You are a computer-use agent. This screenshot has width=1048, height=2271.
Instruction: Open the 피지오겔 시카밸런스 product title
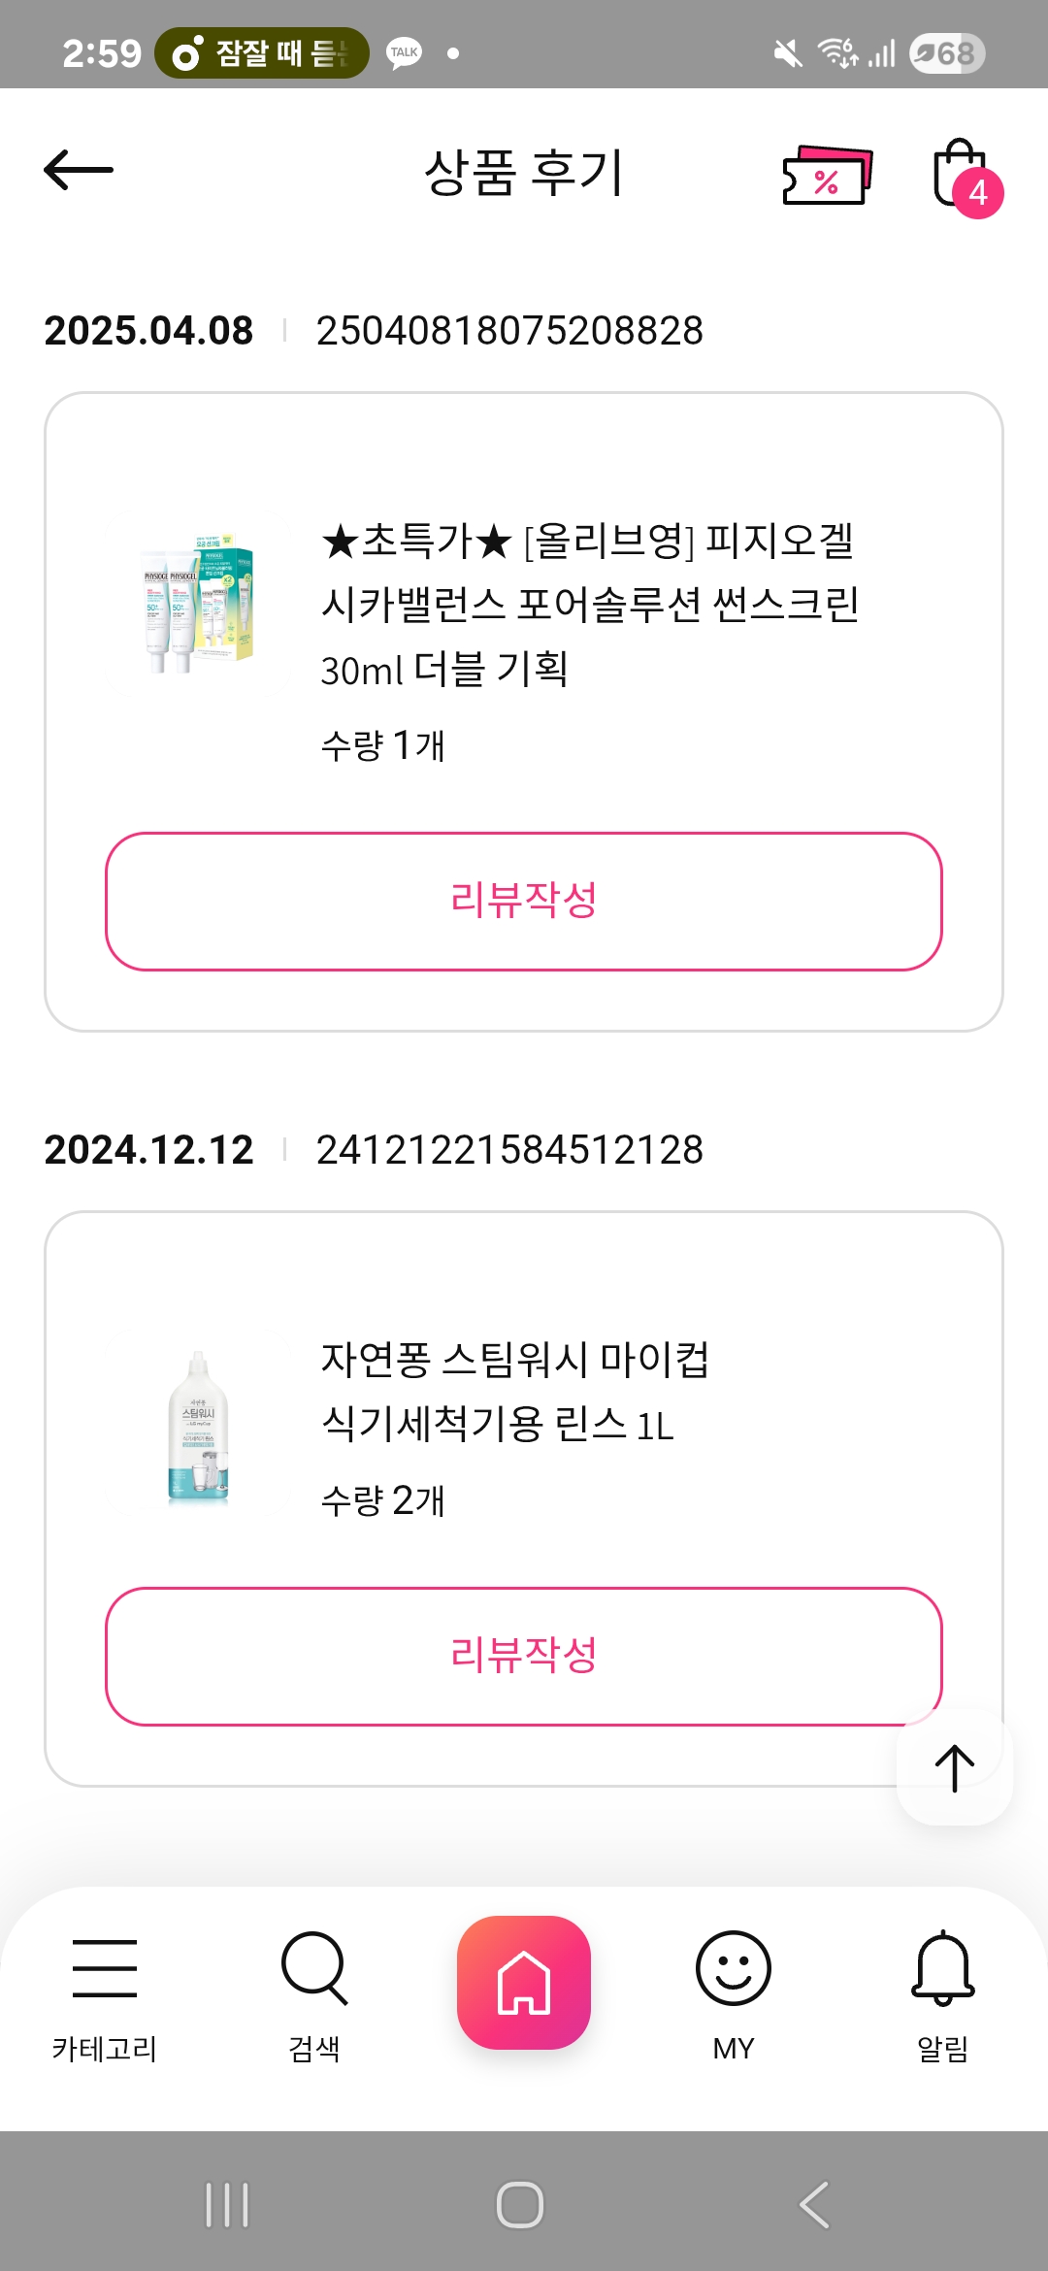pos(588,604)
